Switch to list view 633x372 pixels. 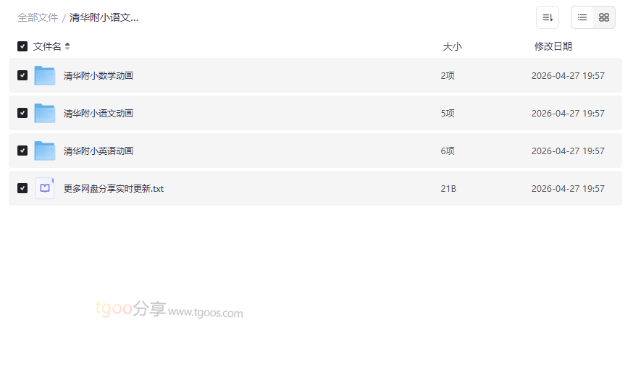[582, 17]
